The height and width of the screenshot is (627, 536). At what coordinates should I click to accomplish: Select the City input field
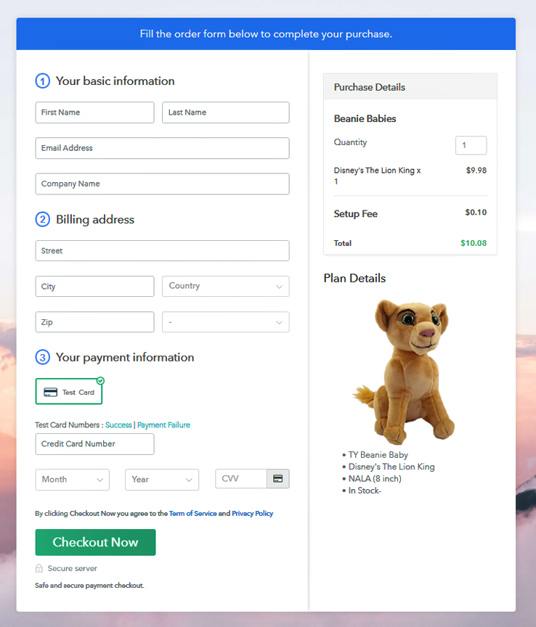click(94, 287)
